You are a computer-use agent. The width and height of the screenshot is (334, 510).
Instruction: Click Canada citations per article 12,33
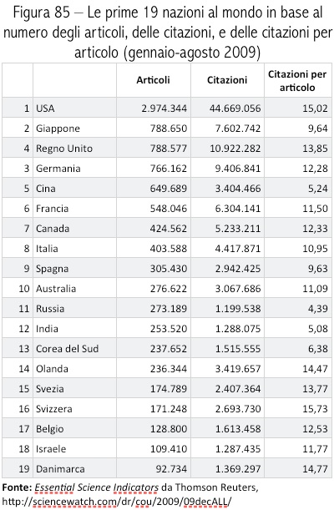pos(315,229)
